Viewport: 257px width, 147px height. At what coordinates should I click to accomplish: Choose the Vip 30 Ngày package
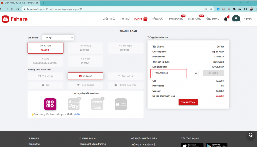pyautogui.click(x=46, y=48)
